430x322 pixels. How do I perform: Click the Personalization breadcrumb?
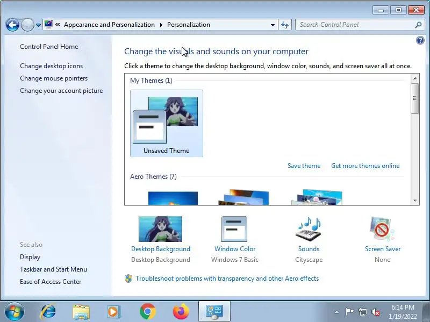[189, 25]
